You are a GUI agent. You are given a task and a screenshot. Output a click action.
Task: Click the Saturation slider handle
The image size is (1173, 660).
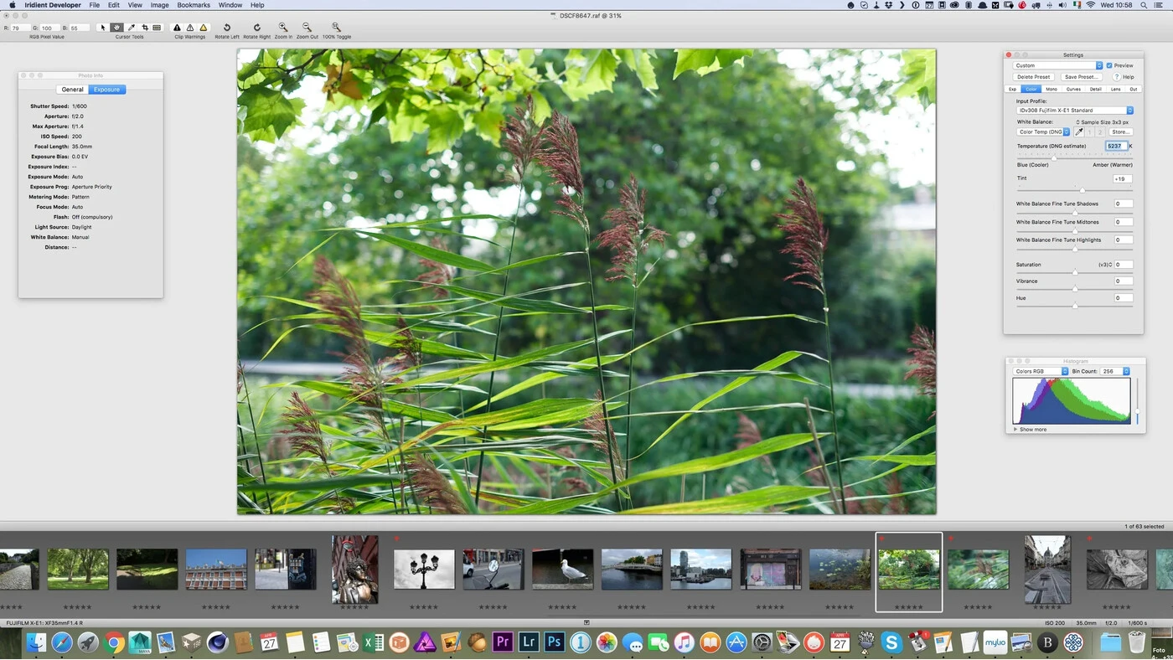[x=1075, y=272]
